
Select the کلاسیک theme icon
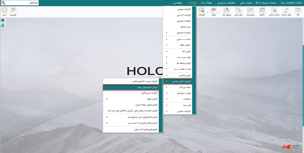(x=13, y=12)
